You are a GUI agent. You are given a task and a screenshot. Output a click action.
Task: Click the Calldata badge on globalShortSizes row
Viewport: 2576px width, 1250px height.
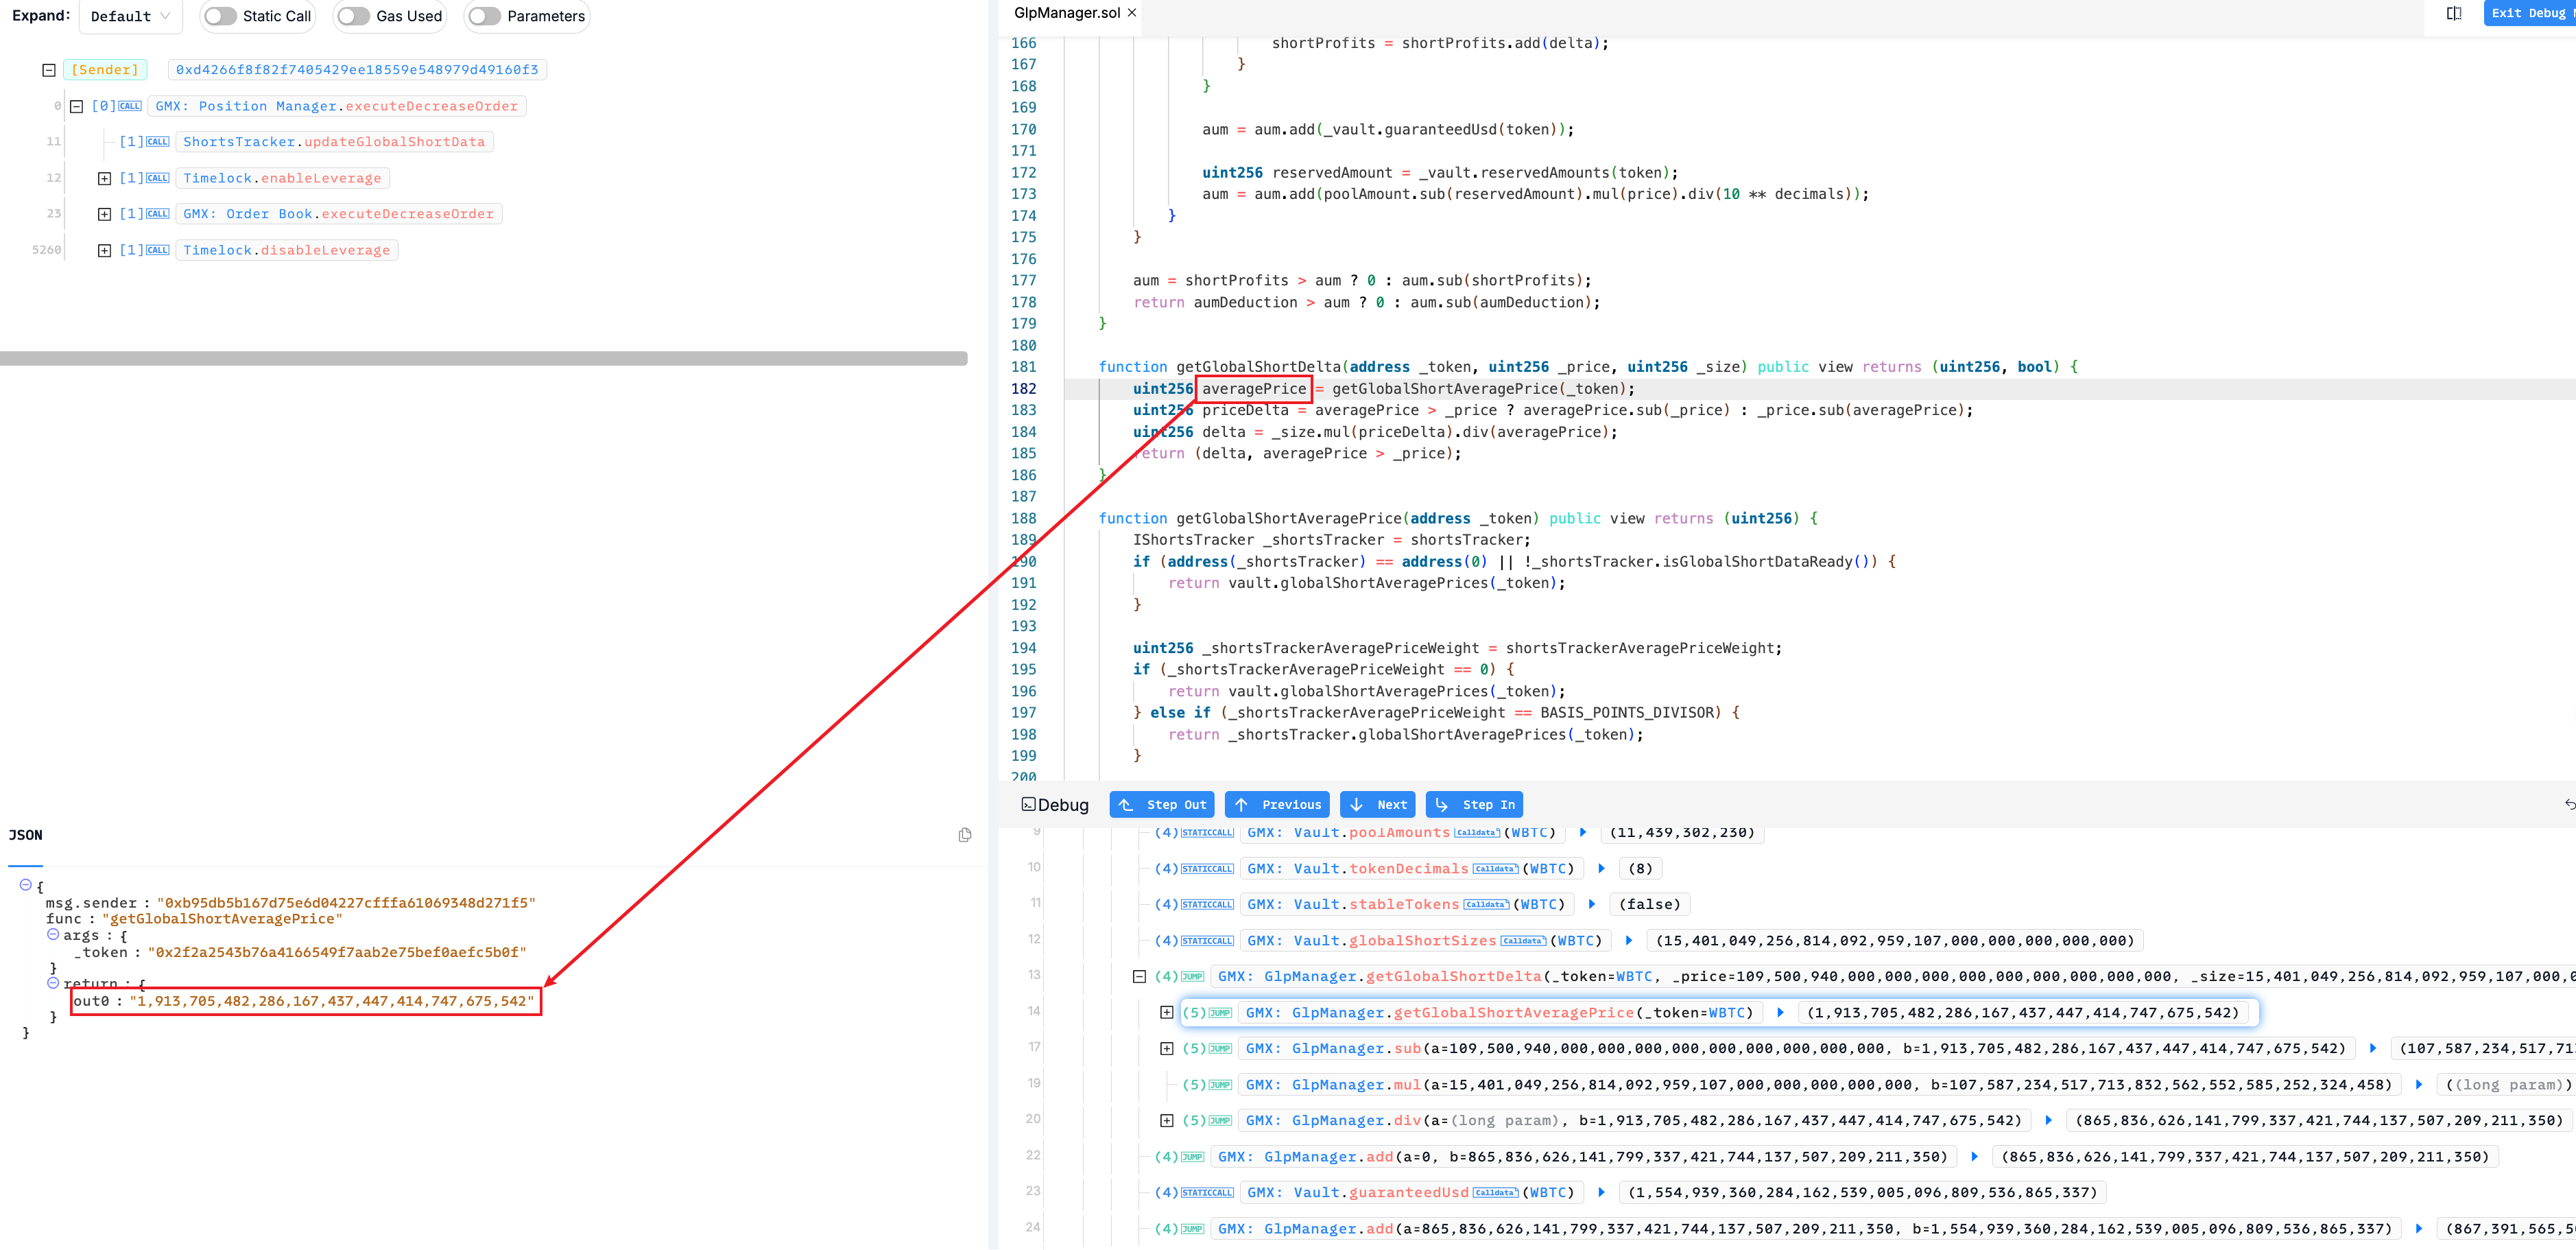(x=1523, y=941)
